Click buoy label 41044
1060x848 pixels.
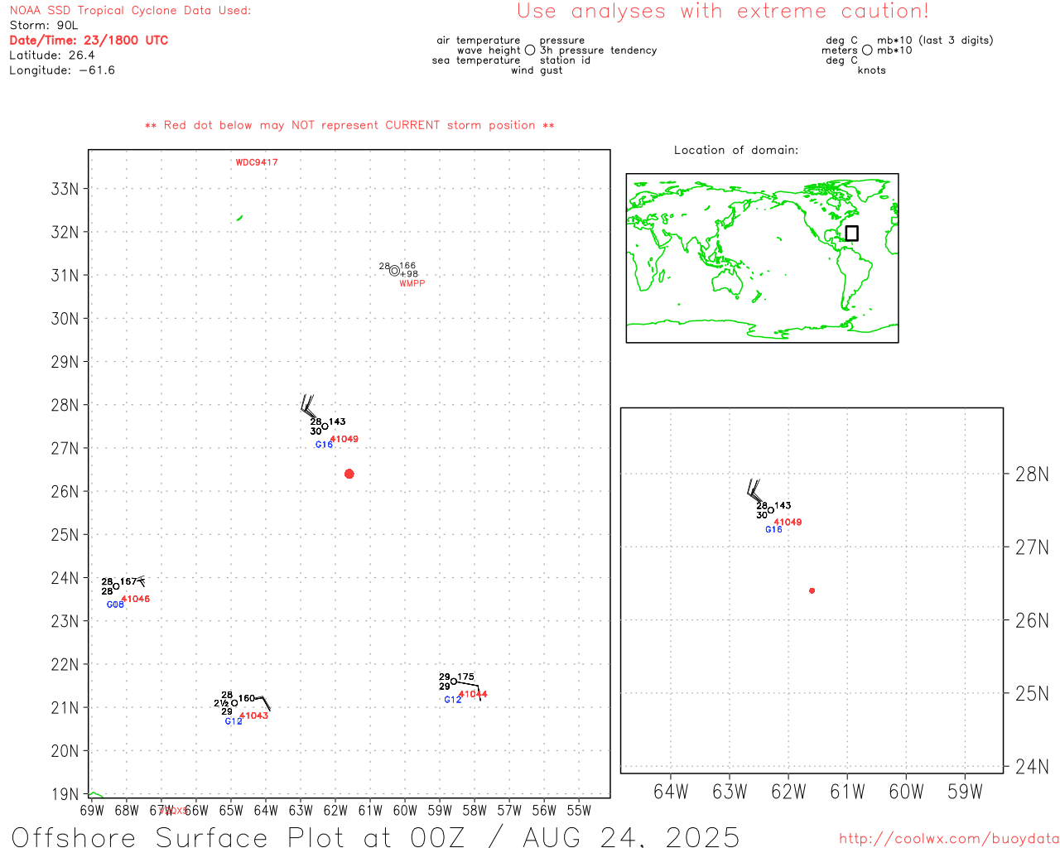click(x=473, y=694)
